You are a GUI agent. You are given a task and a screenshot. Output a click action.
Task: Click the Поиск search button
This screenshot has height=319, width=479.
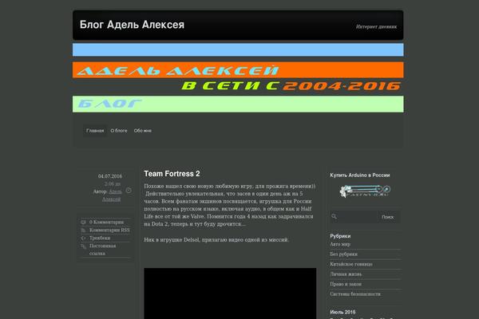click(x=388, y=217)
